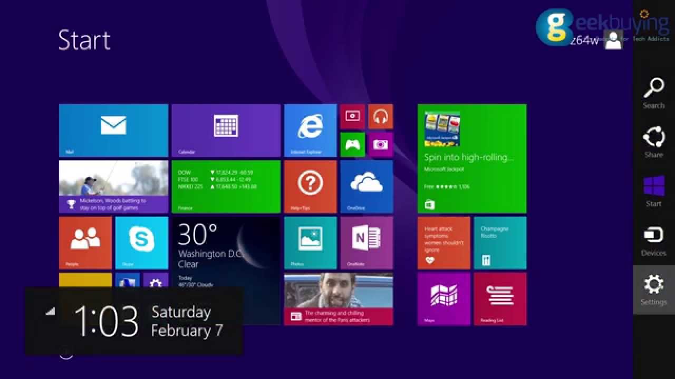675x379 pixels.
Task: Open the Search charm
Action: click(654, 93)
